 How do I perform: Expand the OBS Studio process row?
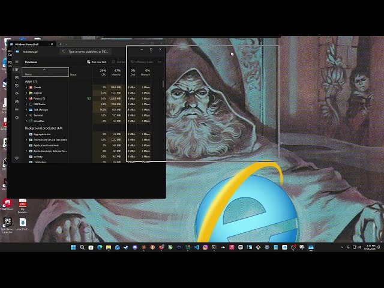(26, 104)
